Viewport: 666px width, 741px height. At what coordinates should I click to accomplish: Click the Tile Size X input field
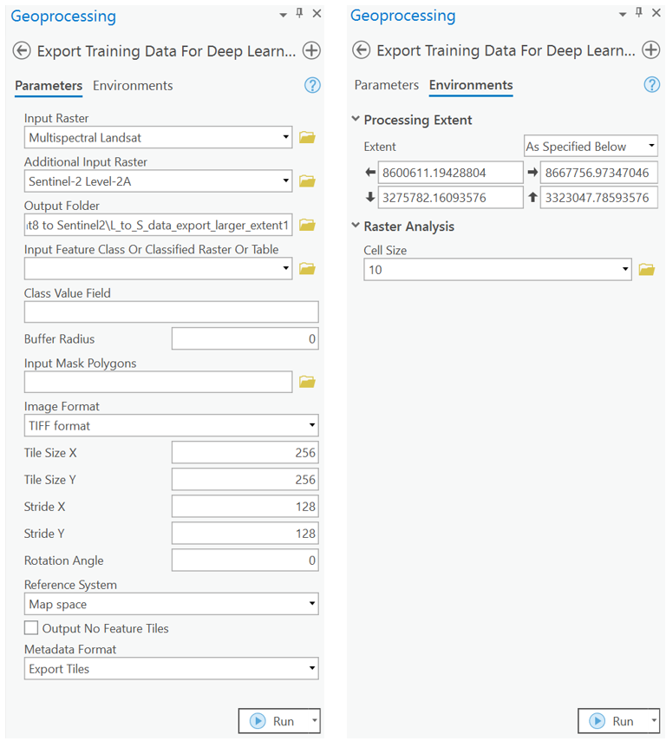coord(245,453)
